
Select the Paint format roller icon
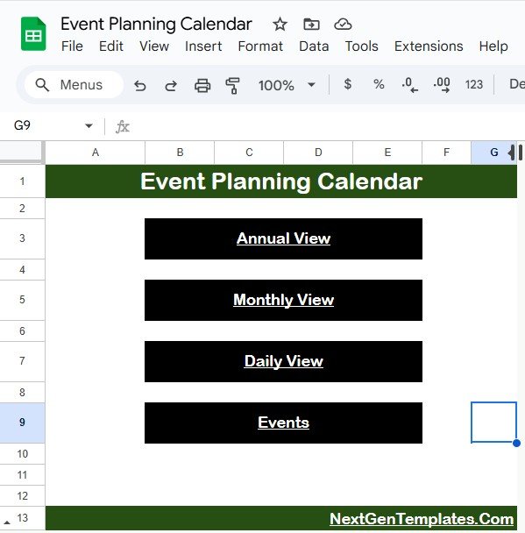(233, 85)
